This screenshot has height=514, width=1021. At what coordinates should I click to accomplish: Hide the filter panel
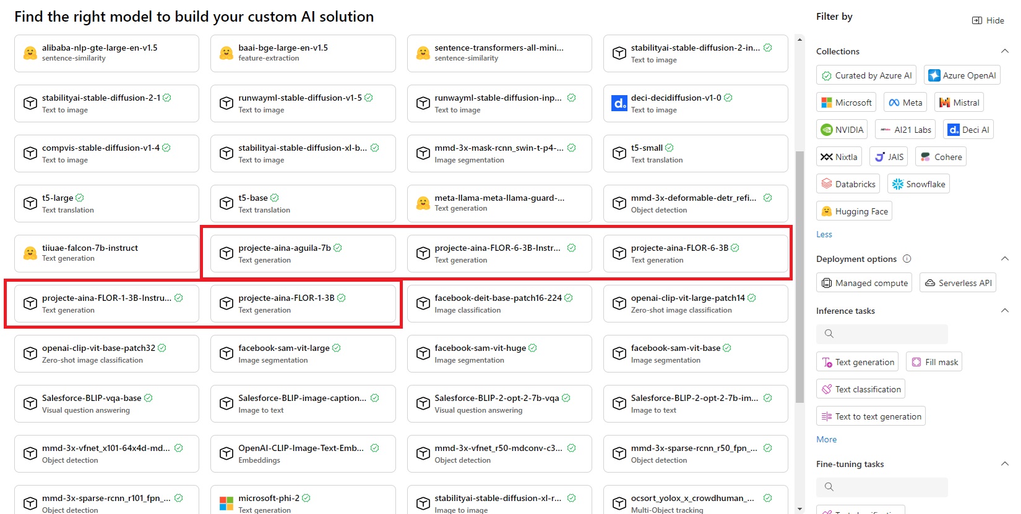pyautogui.click(x=988, y=20)
